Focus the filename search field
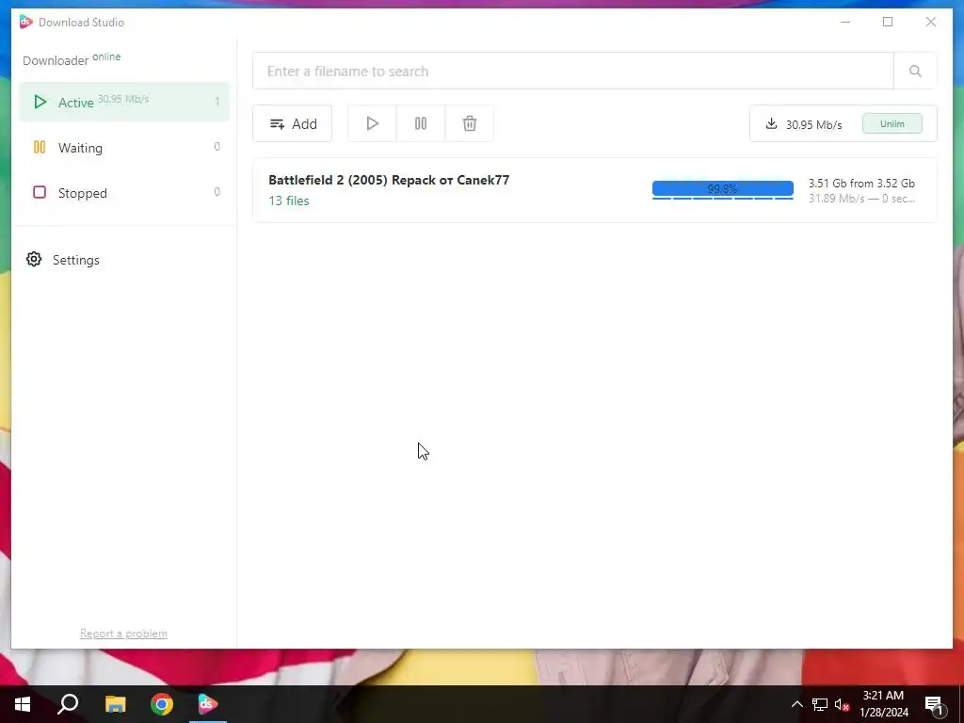 pos(573,71)
